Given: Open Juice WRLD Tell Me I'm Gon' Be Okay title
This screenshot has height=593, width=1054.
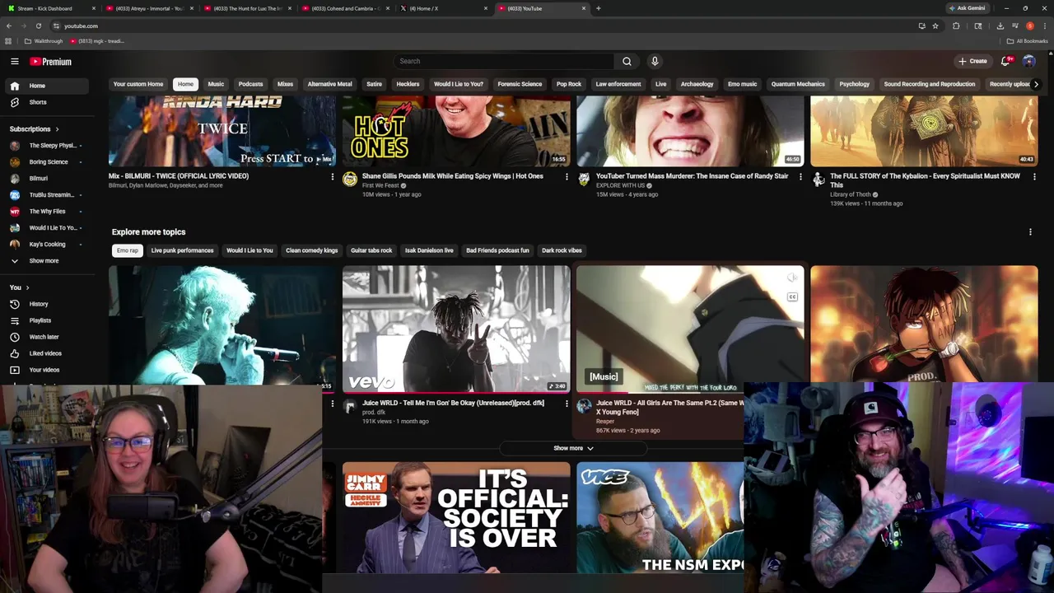Looking at the screenshot, I should 453,403.
